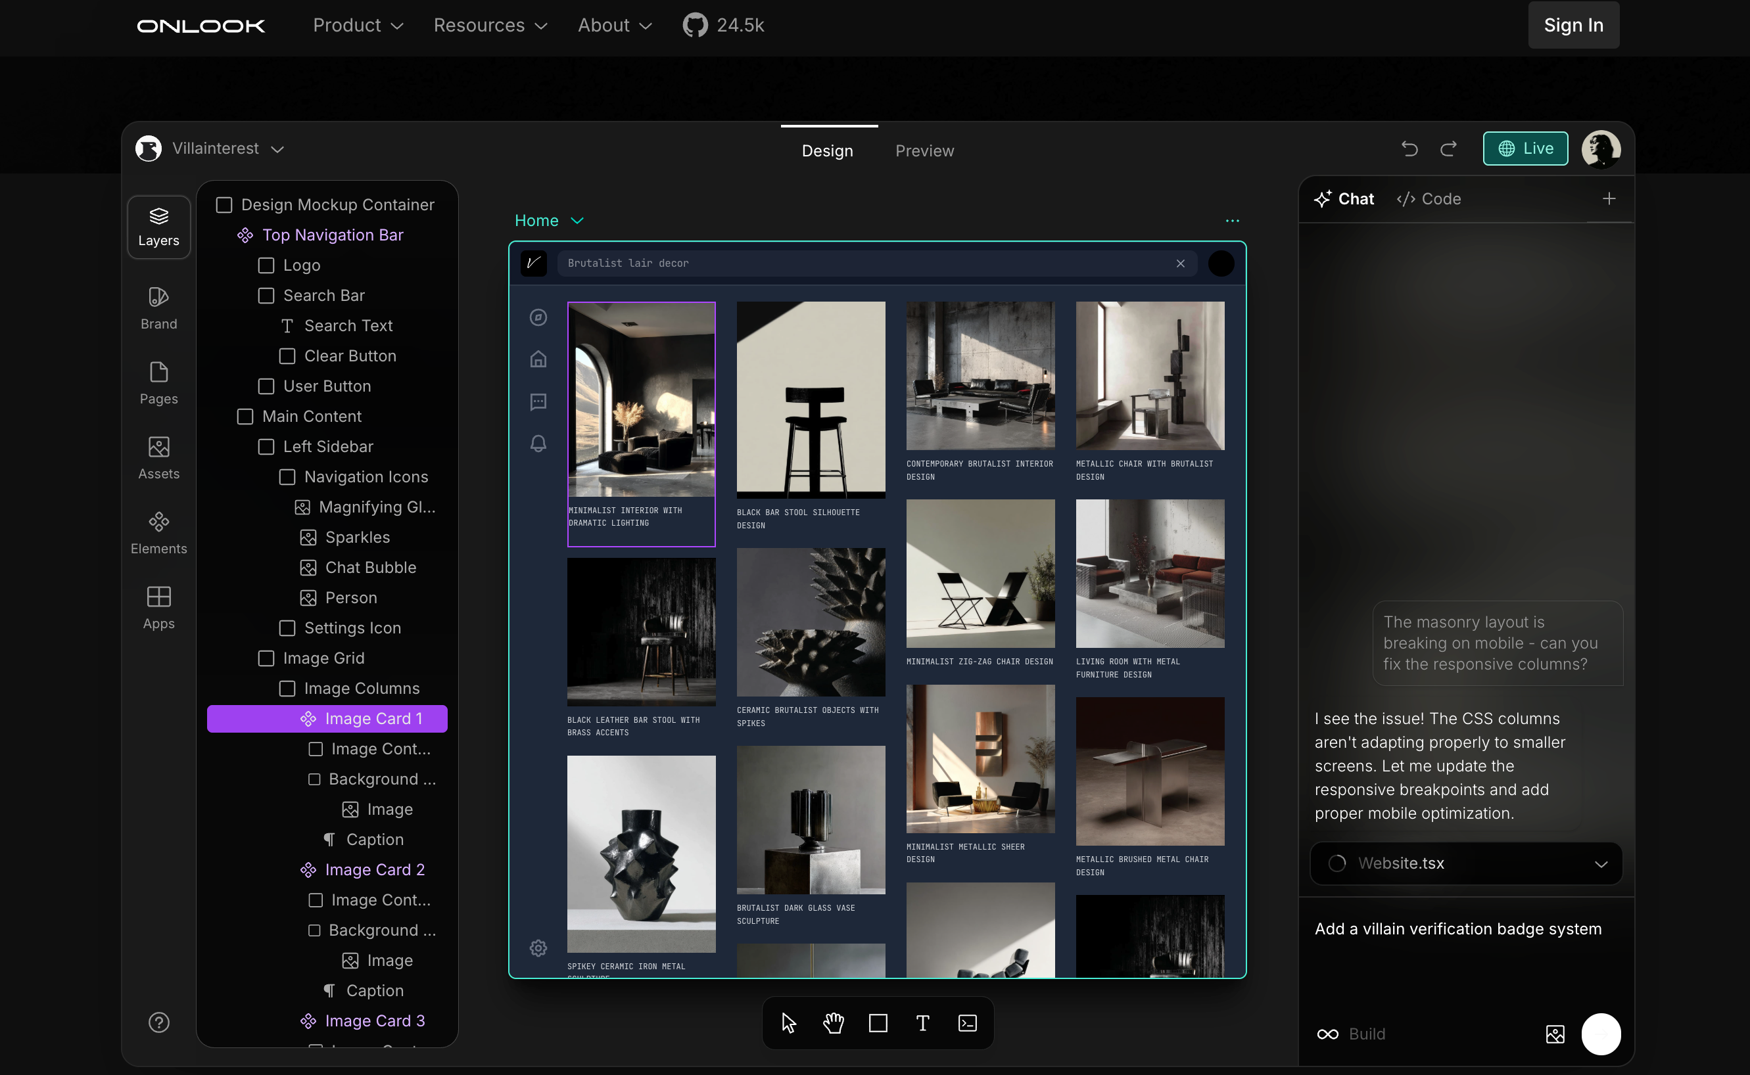Open the Home page dropdown
Viewport: 1750px width, 1075px height.
tap(549, 220)
